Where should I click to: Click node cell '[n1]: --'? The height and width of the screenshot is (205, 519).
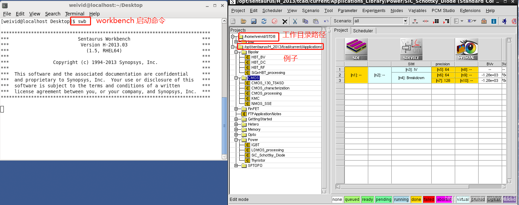coord(356,75)
